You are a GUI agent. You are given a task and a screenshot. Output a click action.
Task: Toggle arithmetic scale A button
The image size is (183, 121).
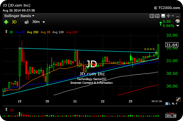coord(167,104)
